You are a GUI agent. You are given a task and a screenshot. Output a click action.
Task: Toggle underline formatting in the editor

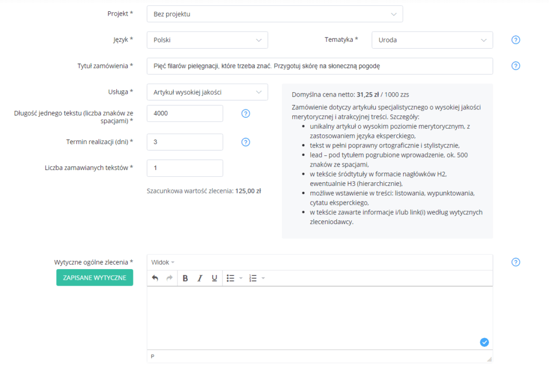click(214, 278)
